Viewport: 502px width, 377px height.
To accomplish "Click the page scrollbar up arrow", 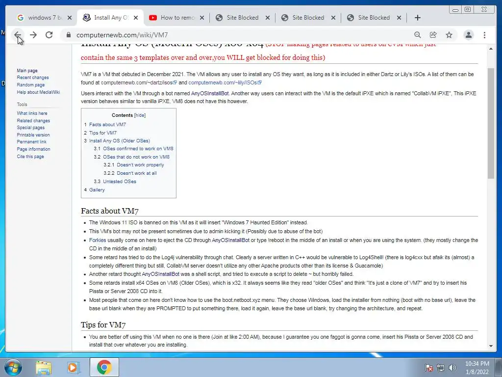I will click(491, 49).
